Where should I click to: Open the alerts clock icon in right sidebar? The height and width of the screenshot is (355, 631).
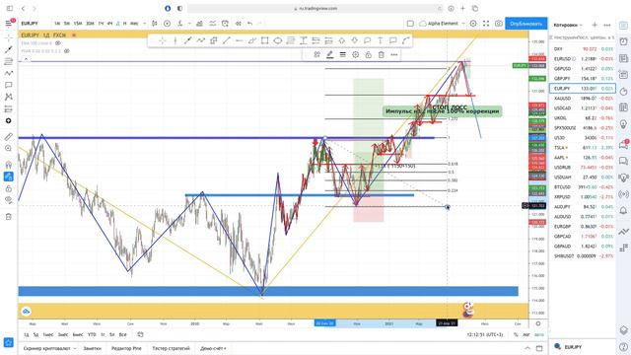(x=623, y=41)
